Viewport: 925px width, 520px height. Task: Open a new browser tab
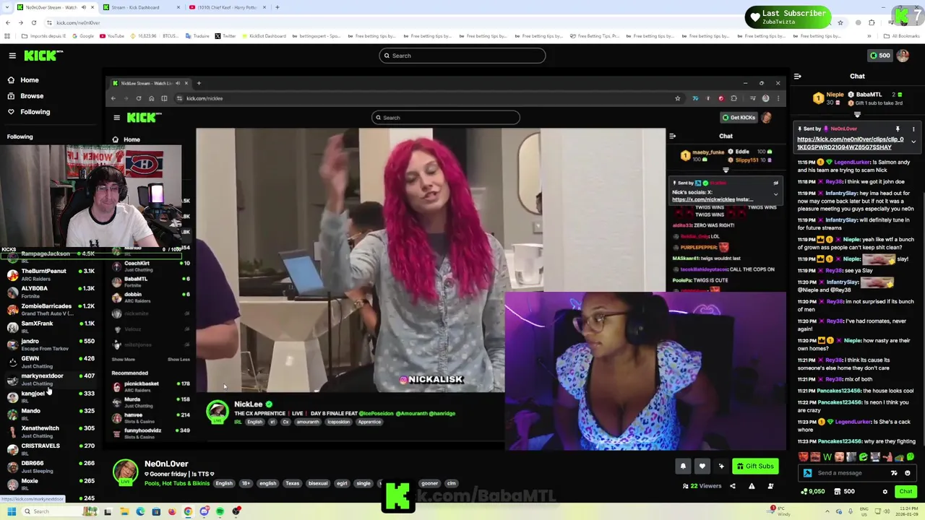pos(277,7)
